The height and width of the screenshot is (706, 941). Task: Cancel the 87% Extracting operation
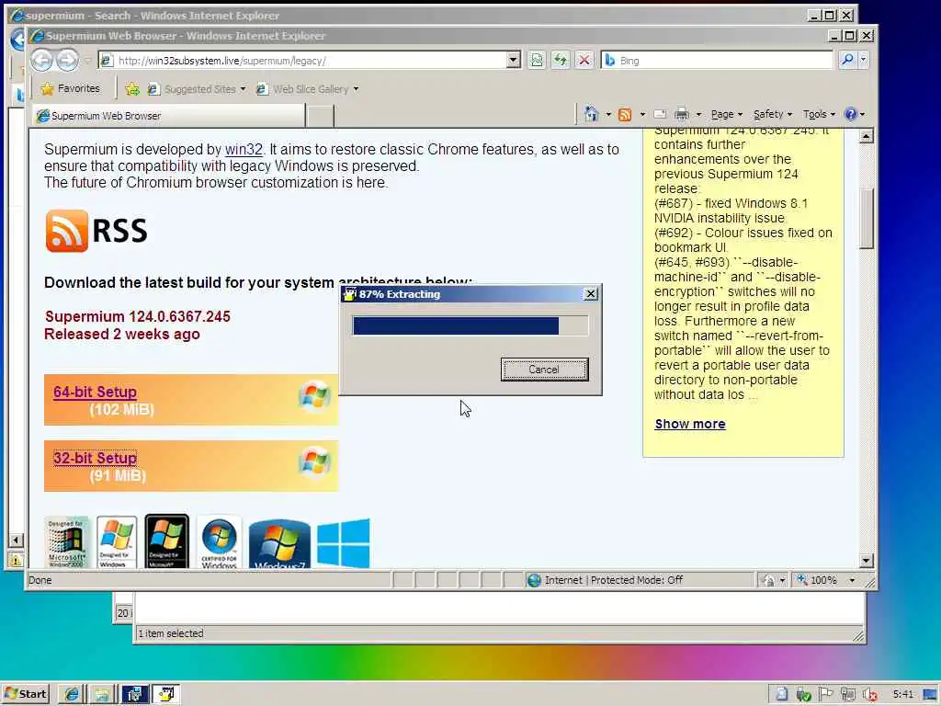coord(544,370)
